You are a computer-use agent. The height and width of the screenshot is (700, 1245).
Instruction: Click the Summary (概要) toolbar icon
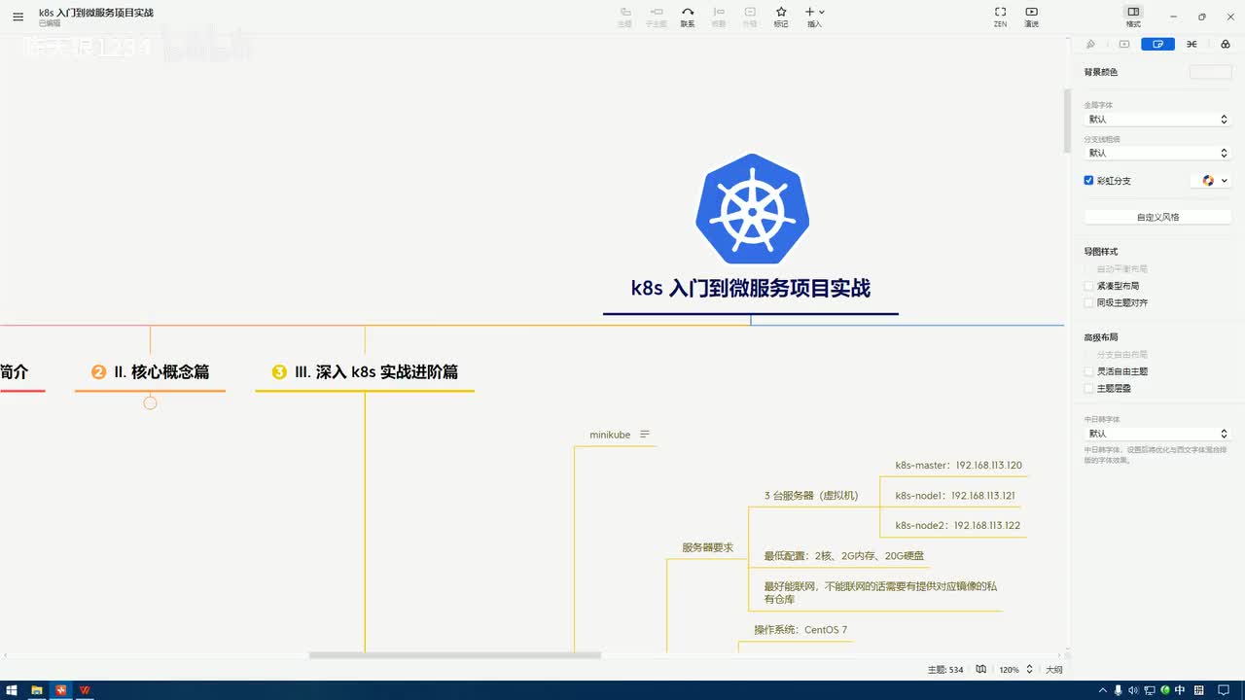tap(719, 17)
